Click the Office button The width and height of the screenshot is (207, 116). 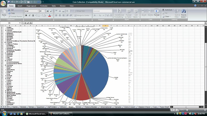(3, 3)
